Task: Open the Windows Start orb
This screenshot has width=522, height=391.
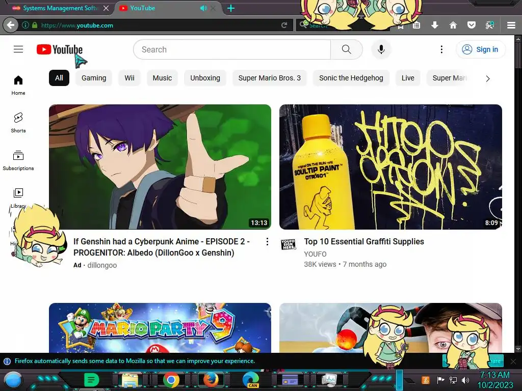Action: [13, 380]
